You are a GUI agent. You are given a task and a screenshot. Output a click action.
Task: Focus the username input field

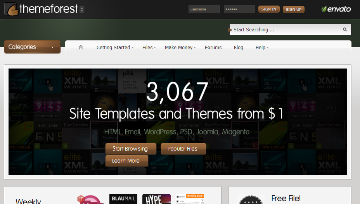[204, 9]
